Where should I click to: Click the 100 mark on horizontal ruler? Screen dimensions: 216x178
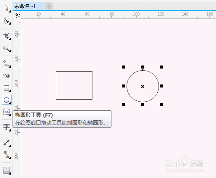(x=136, y=14)
